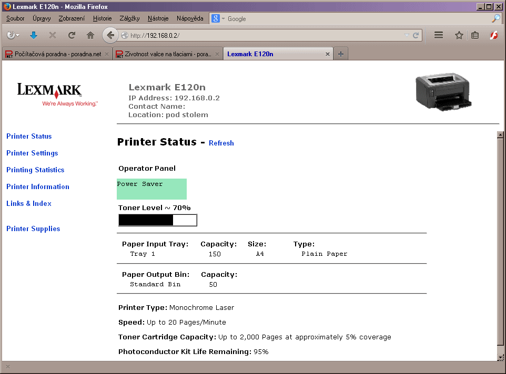
Task: Click the 'Tray 1' text
Action: [143, 254]
